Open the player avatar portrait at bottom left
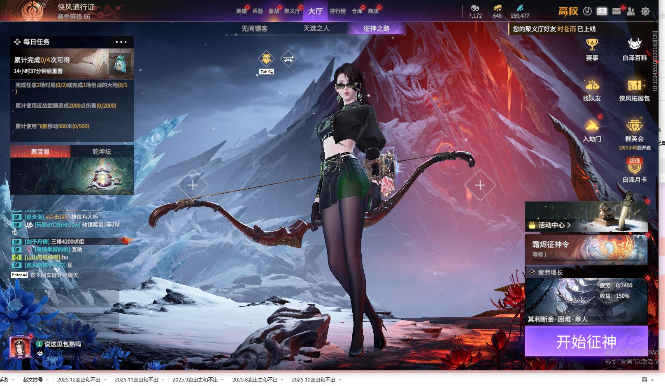The height and width of the screenshot is (386, 665). [20, 347]
